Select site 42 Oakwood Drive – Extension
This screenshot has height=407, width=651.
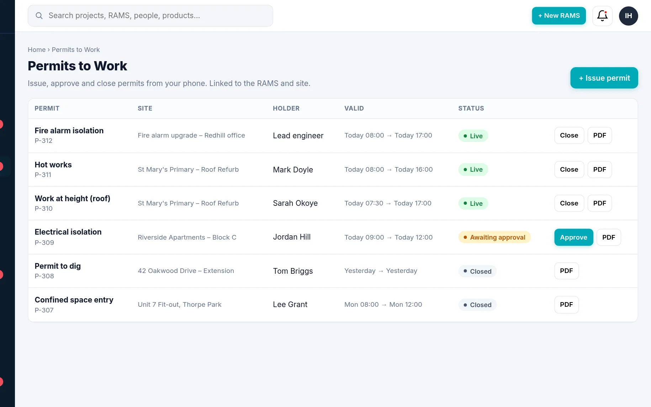pos(186,271)
